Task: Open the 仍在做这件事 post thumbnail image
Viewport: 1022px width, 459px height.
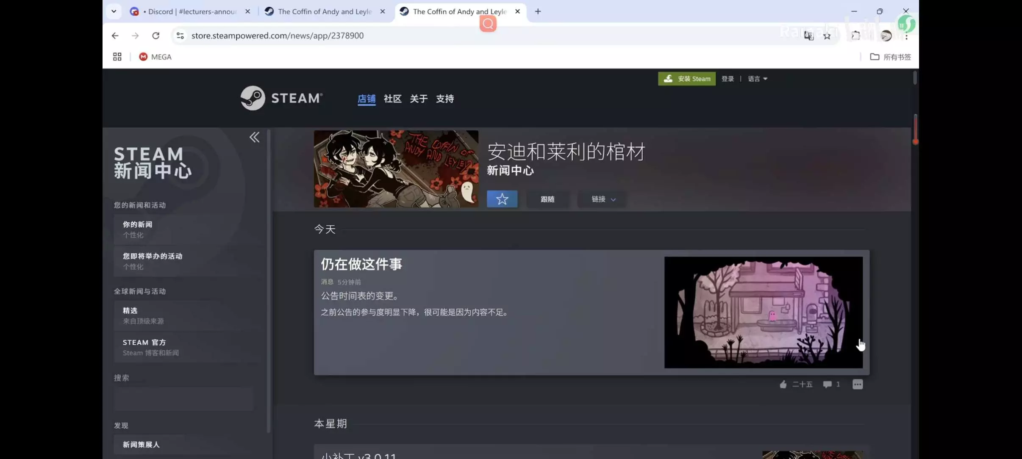Action: pyautogui.click(x=763, y=312)
